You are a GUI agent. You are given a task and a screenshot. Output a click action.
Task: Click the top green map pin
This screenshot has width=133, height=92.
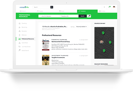tap(103, 33)
